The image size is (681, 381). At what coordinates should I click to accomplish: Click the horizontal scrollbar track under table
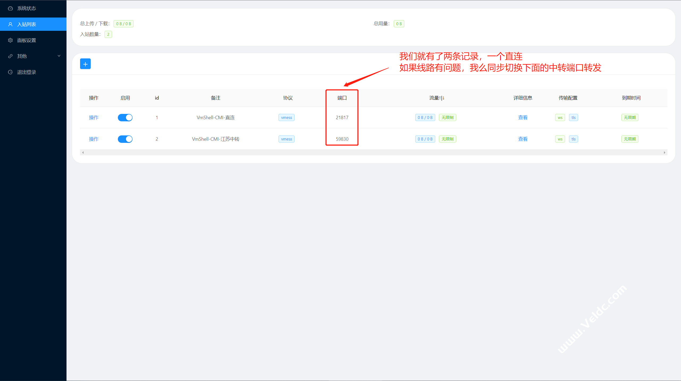[x=372, y=152]
